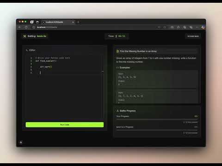This screenshot has width=222, height=166.
Task: Open the Copilot sidebar icon
Action: (203, 27)
